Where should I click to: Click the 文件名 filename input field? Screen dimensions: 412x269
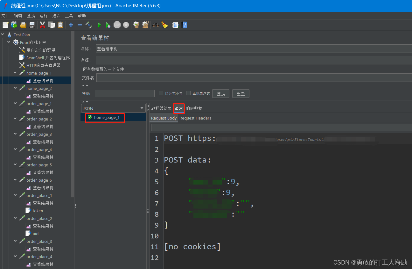point(254,78)
